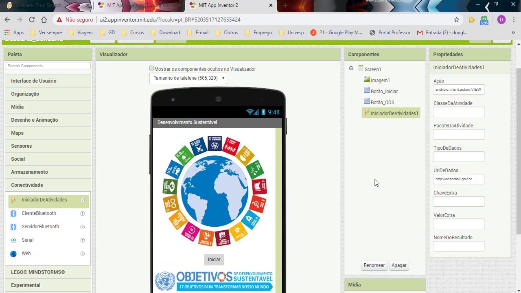The image size is (521, 293).
Task: Click the Gmail Entrada bookmark
Action: pyautogui.click(x=442, y=33)
